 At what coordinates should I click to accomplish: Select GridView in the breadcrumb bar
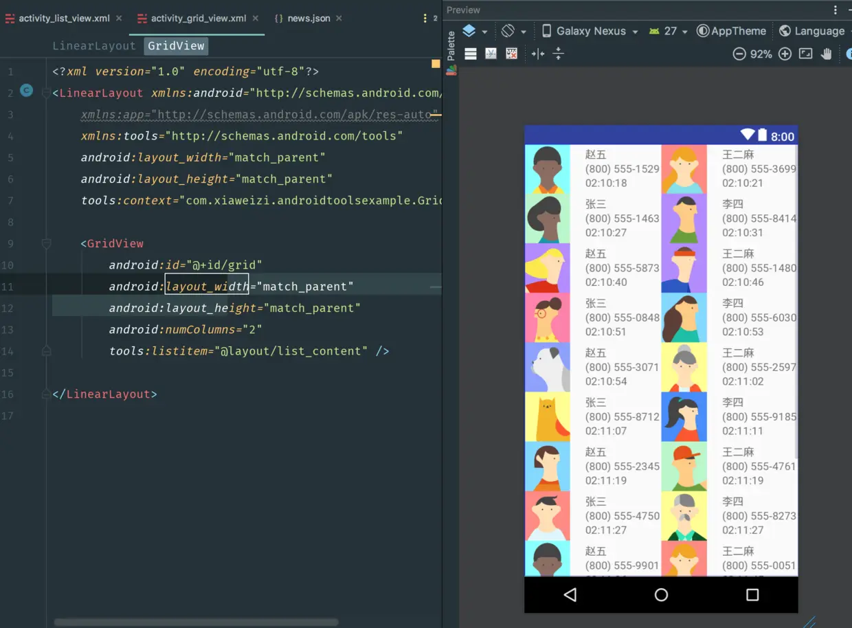coord(175,45)
